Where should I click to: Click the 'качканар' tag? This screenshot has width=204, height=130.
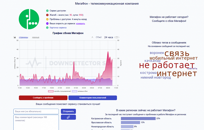pyautogui.click(x=152, y=61)
